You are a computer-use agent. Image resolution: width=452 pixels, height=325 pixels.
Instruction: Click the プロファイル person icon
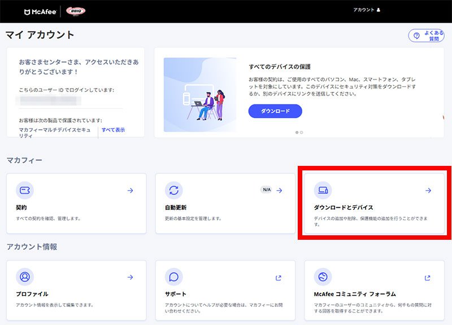pyautogui.click(x=25, y=277)
